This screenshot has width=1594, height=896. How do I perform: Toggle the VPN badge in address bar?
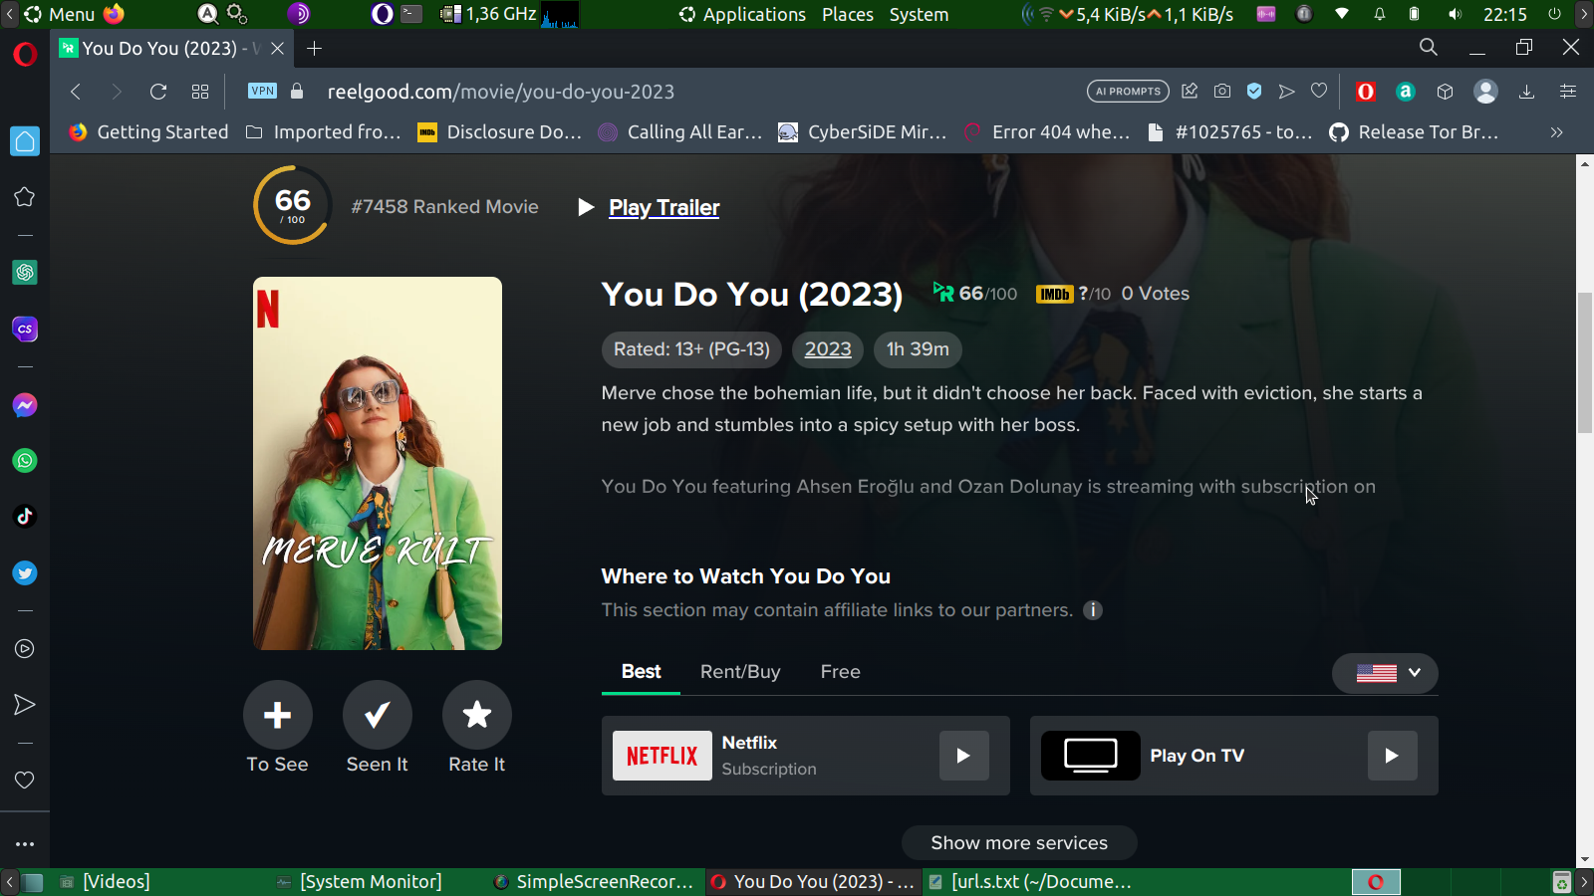click(x=262, y=91)
